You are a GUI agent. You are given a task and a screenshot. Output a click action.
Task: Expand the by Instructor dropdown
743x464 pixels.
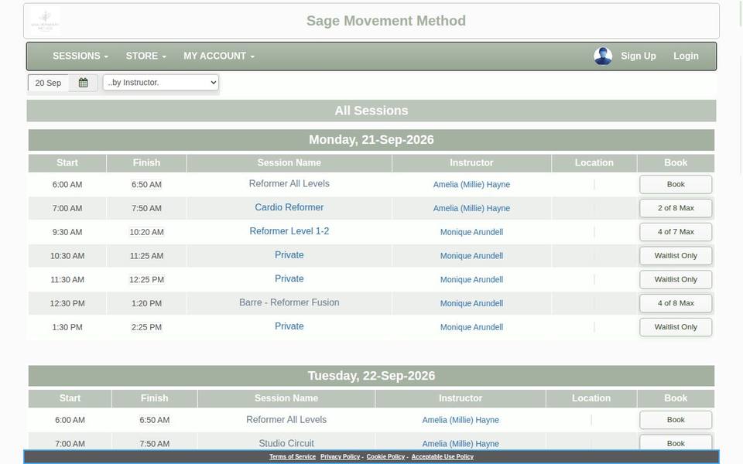click(161, 83)
